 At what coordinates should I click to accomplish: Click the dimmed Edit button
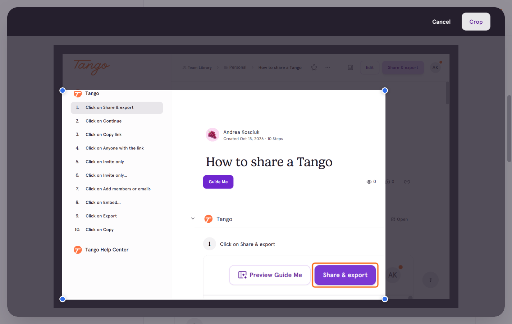click(370, 68)
